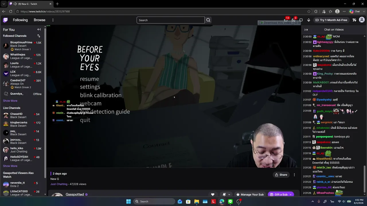The height and width of the screenshot is (206, 367).
Task: Click the 7TV extension icon
Action: (354, 20)
